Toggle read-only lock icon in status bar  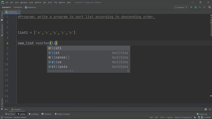[195, 118]
